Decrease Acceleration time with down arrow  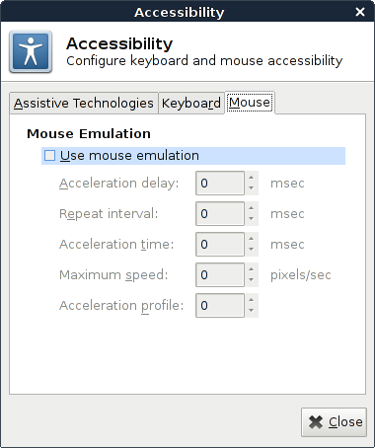click(x=252, y=250)
